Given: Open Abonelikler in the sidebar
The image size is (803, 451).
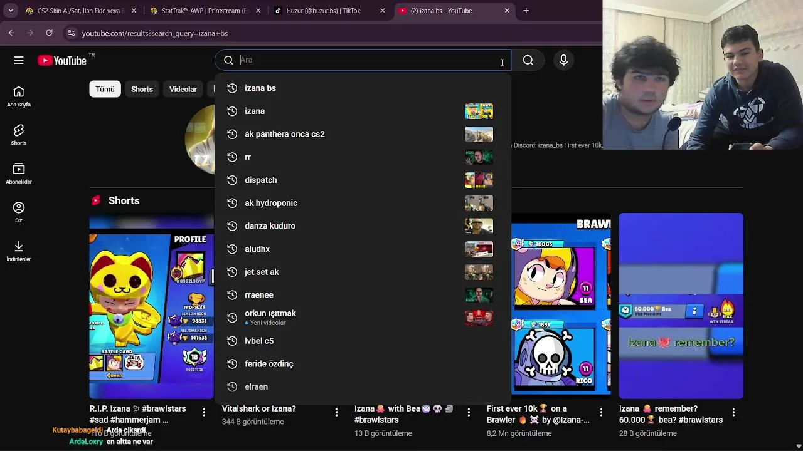Looking at the screenshot, I should 19,174.
